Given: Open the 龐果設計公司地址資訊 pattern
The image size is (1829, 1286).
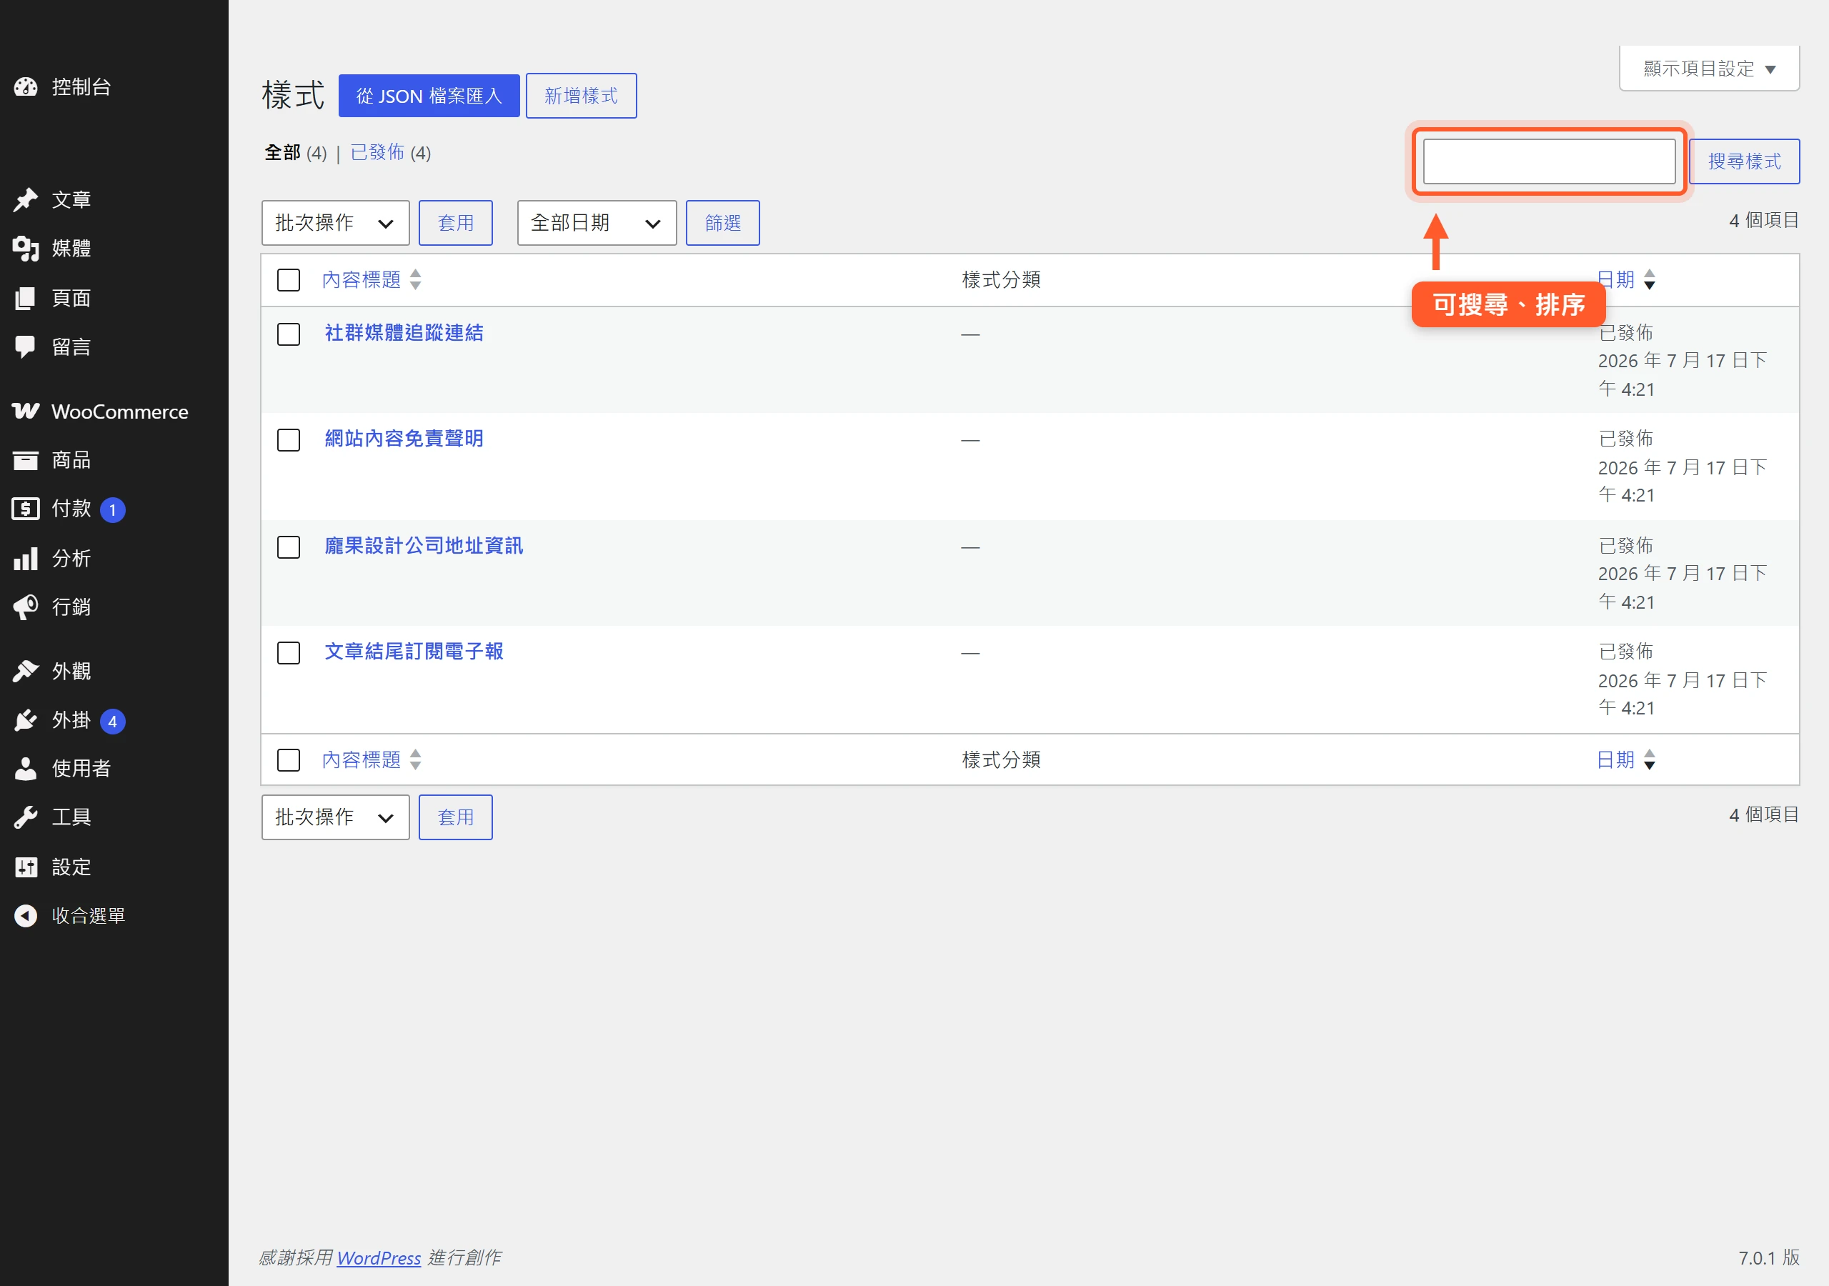Looking at the screenshot, I should click(x=424, y=546).
